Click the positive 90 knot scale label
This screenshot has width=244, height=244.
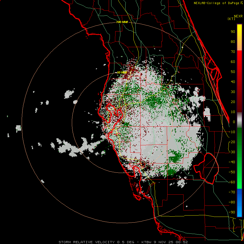tap(233, 32)
